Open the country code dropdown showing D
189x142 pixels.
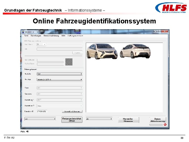click(41, 44)
